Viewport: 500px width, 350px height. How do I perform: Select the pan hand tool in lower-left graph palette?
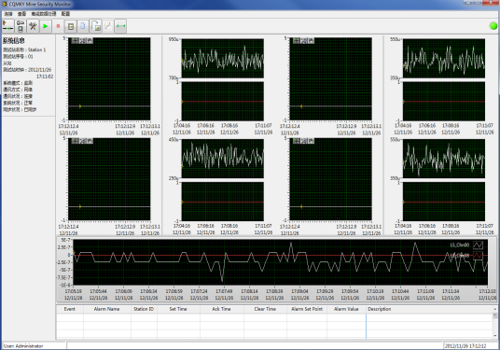click(90, 141)
